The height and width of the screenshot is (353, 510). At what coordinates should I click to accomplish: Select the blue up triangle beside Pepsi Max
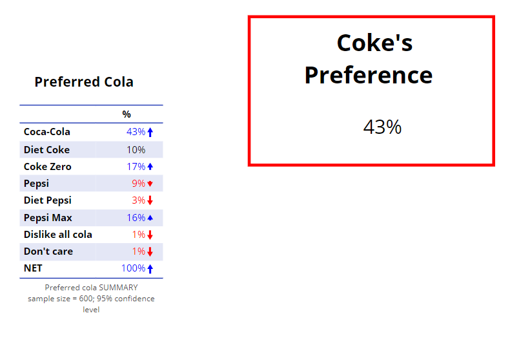click(150, 217)
